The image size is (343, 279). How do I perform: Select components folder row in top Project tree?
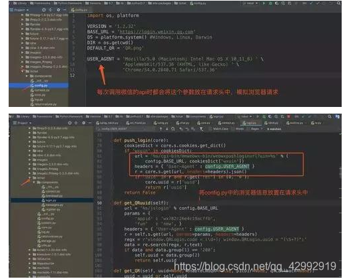[x=39, y=76]
